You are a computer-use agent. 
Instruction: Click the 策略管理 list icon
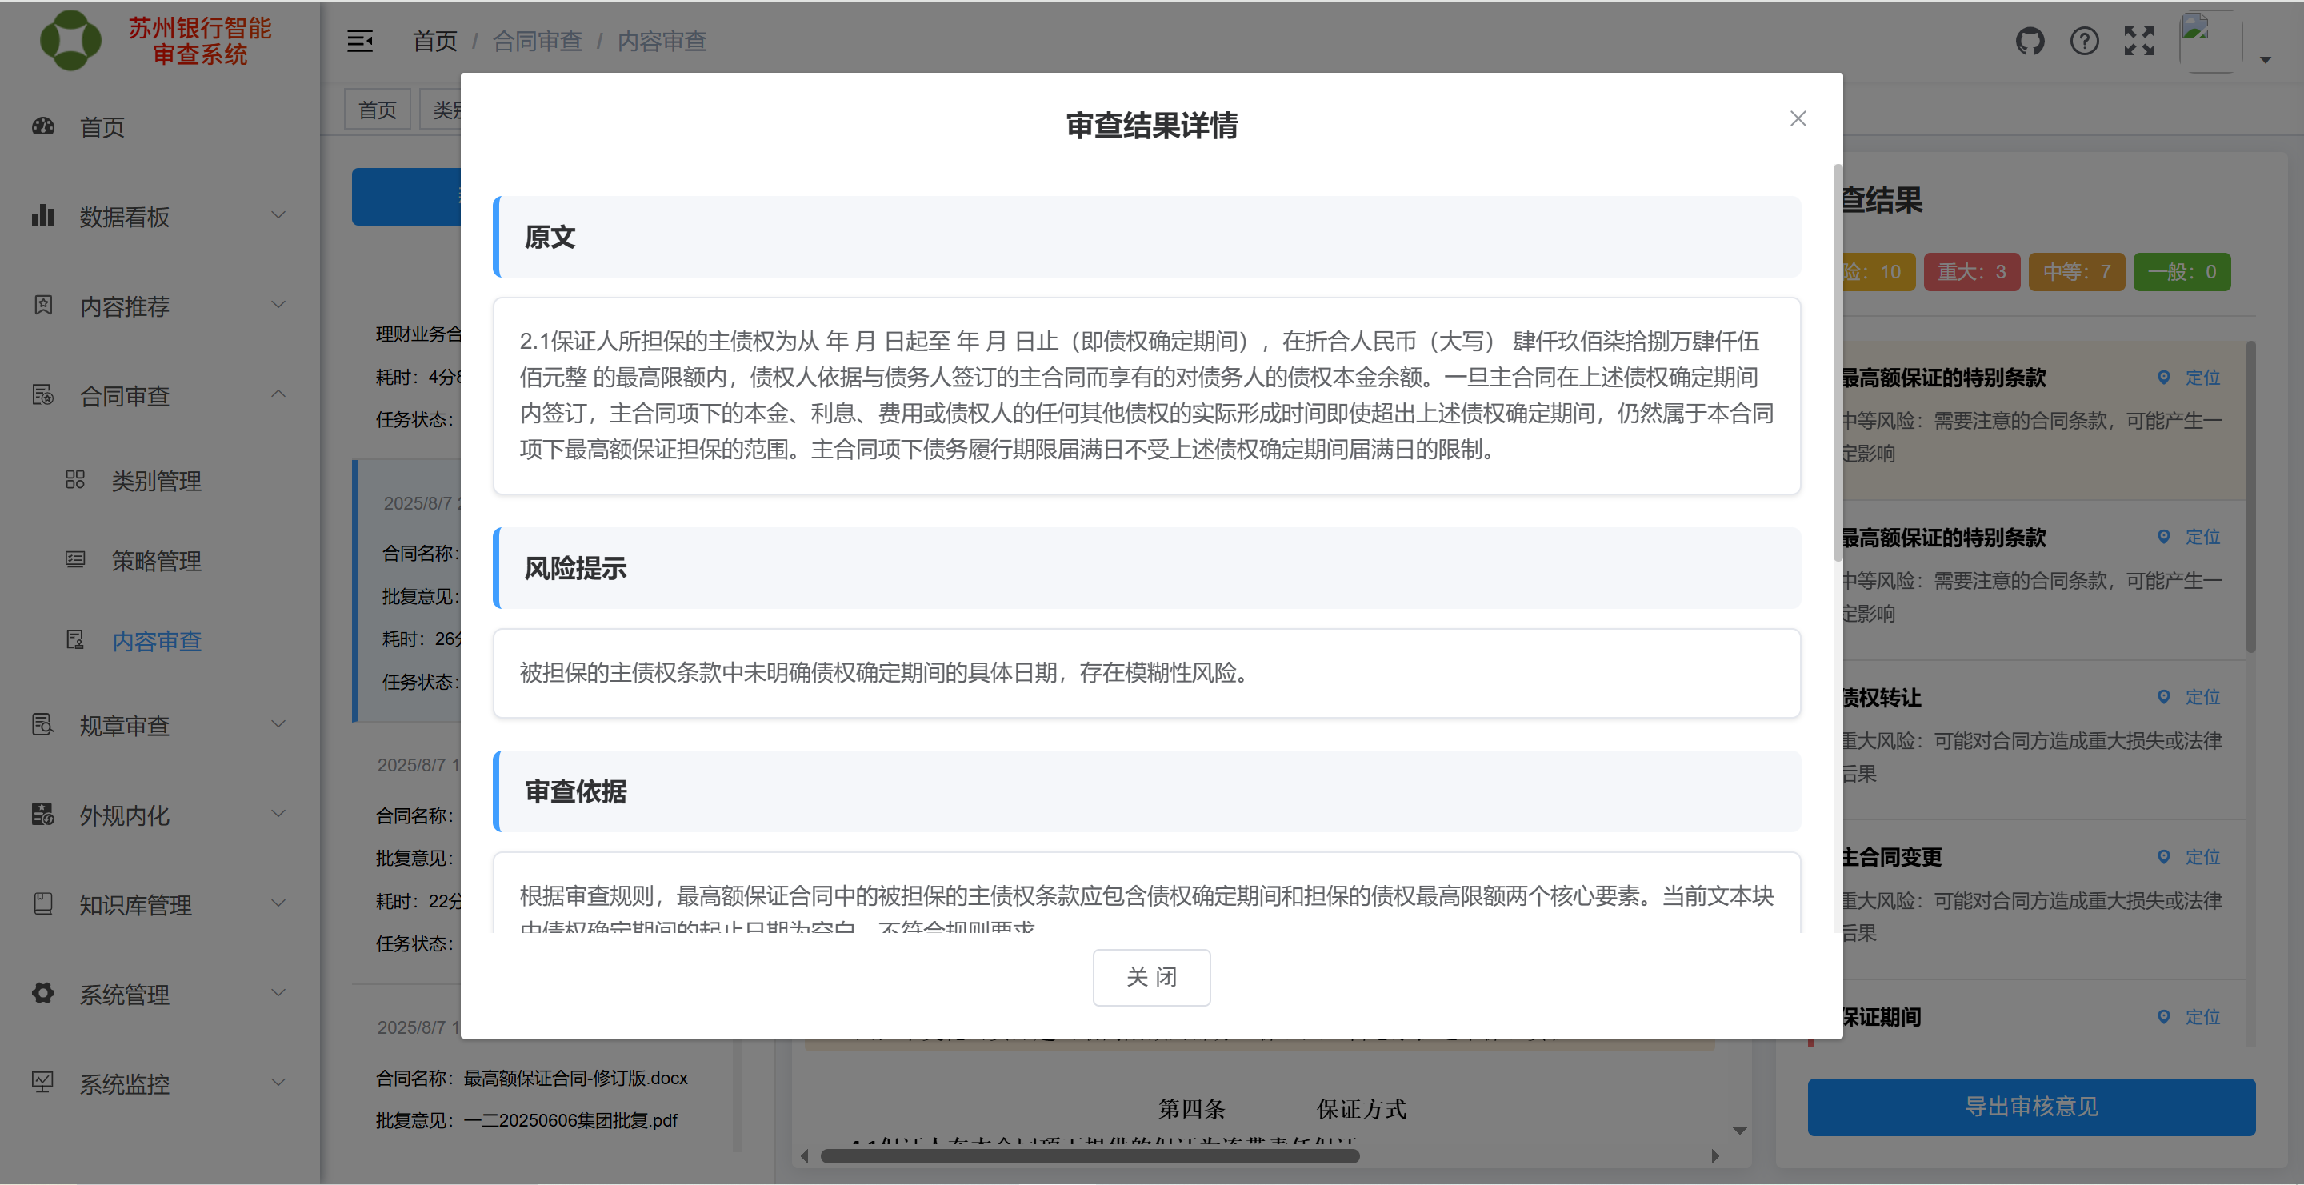point(75,560)
